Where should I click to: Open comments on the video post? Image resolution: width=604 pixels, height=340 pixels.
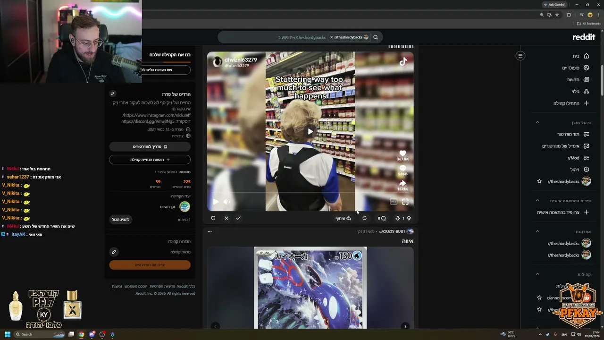(x=382, y=218)
